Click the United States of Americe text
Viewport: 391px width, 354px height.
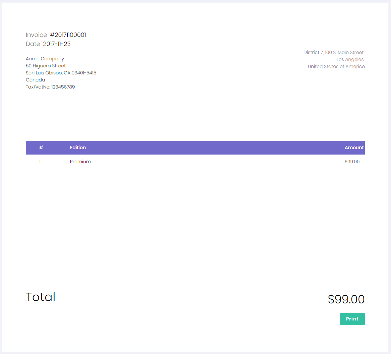(x=336, y=66)
